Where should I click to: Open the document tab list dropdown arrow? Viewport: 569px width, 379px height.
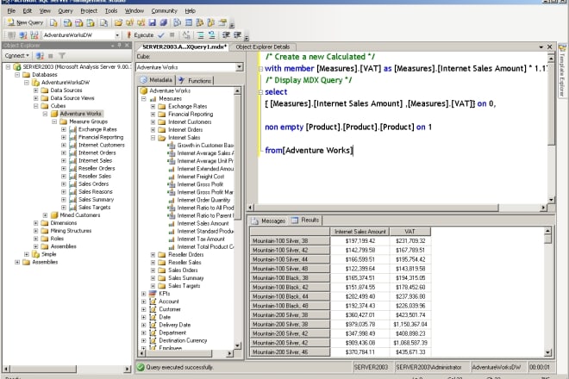541,47
